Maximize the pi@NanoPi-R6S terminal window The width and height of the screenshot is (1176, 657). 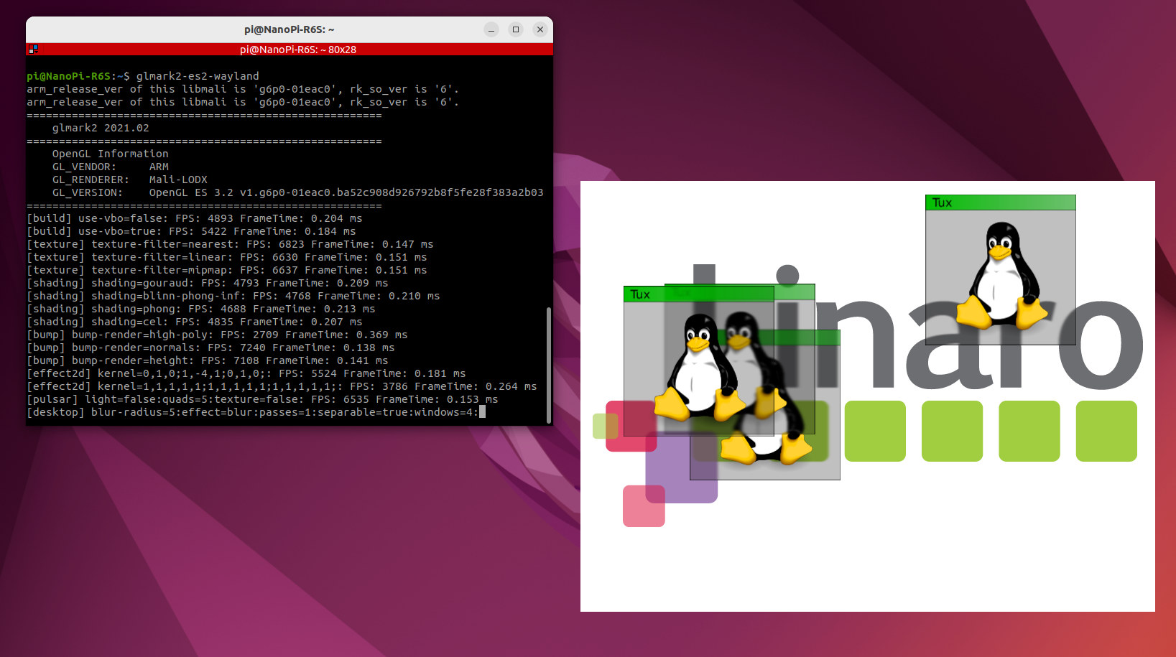[516, 29]
